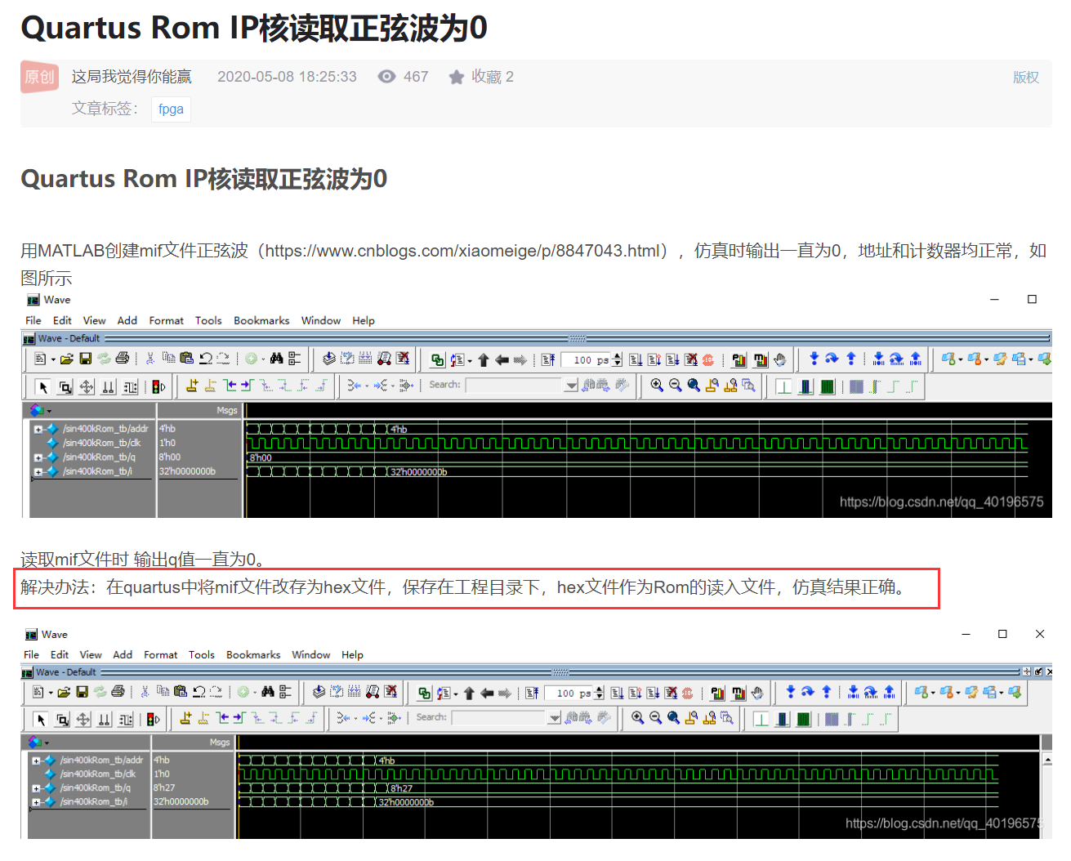Open Format menu in upper Wave window
1071x861 pixels.
pyautogui.click(x=167, y=320)
